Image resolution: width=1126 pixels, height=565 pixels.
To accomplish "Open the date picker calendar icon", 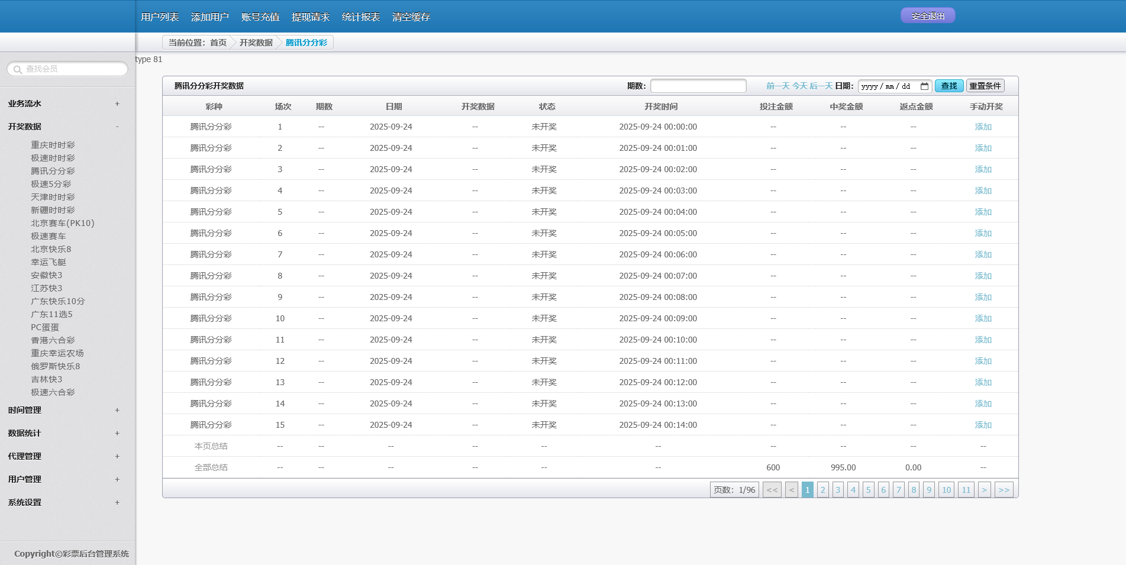I will coord(924,86).
